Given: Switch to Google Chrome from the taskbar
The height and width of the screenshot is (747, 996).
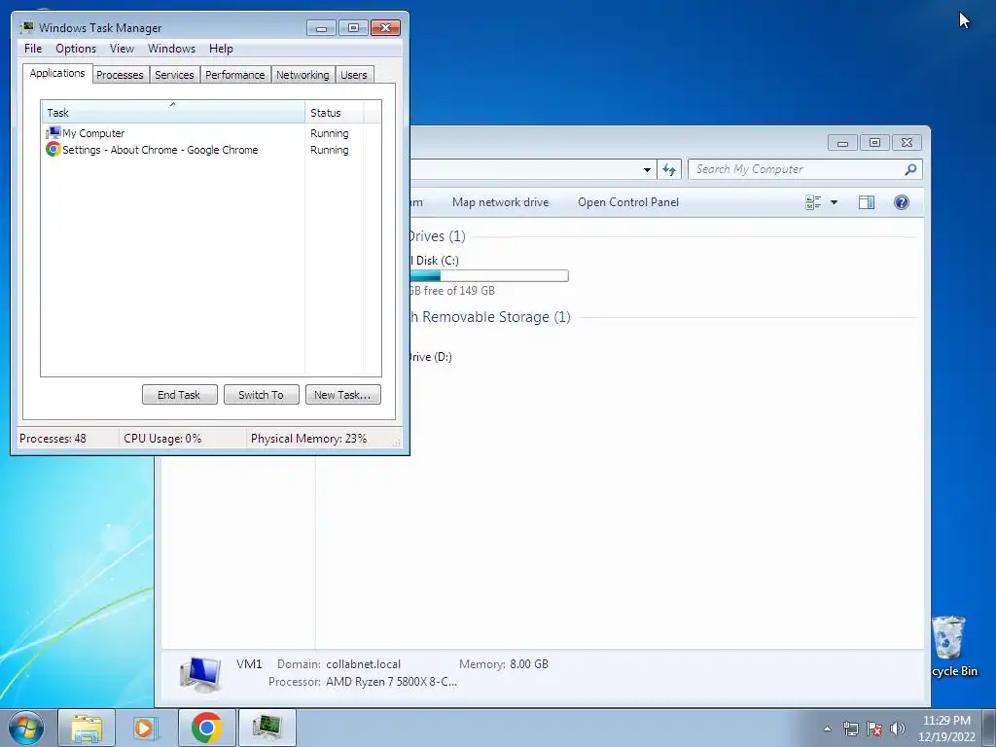Looking at the screenshot, I should pyautogui.click(x=206, y=728).
